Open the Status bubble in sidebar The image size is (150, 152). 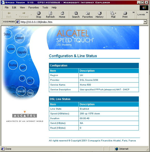7,34
